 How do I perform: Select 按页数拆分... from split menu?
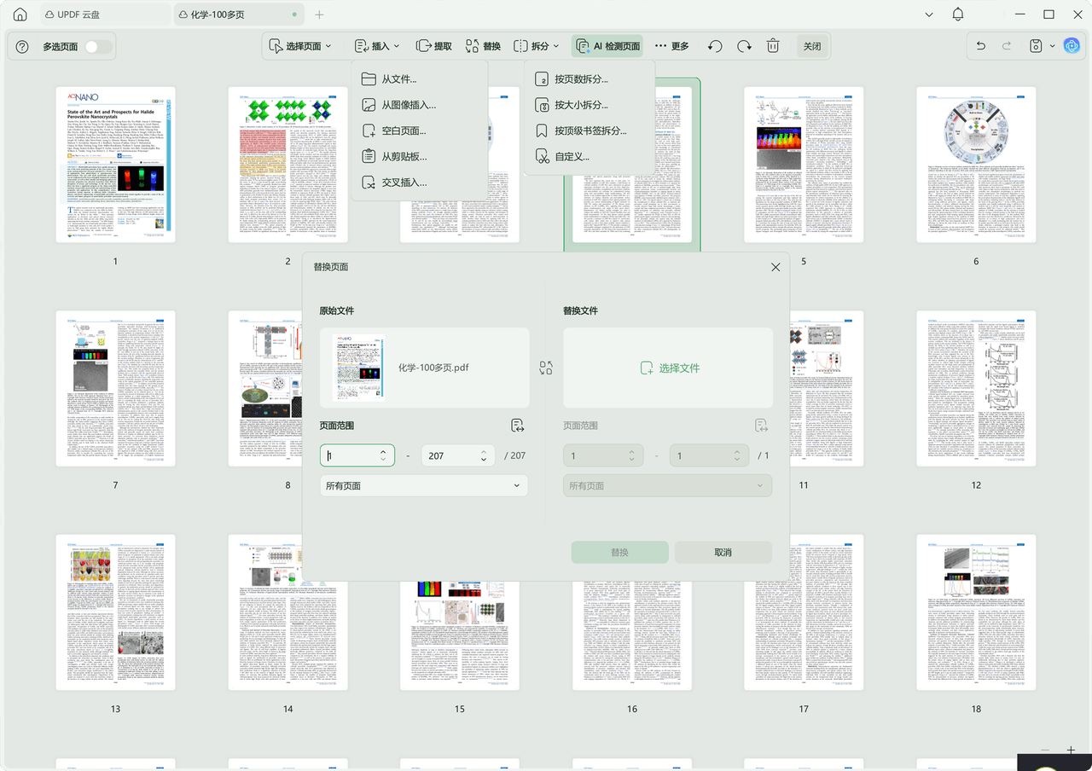pyautogui.click(x=581, y=79)
